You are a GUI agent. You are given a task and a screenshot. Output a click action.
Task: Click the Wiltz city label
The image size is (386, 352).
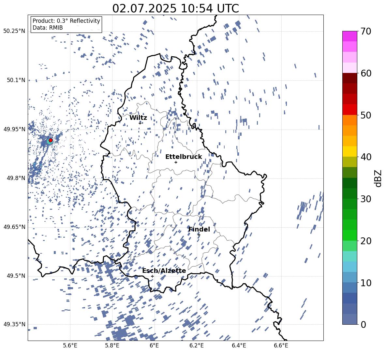138,118
